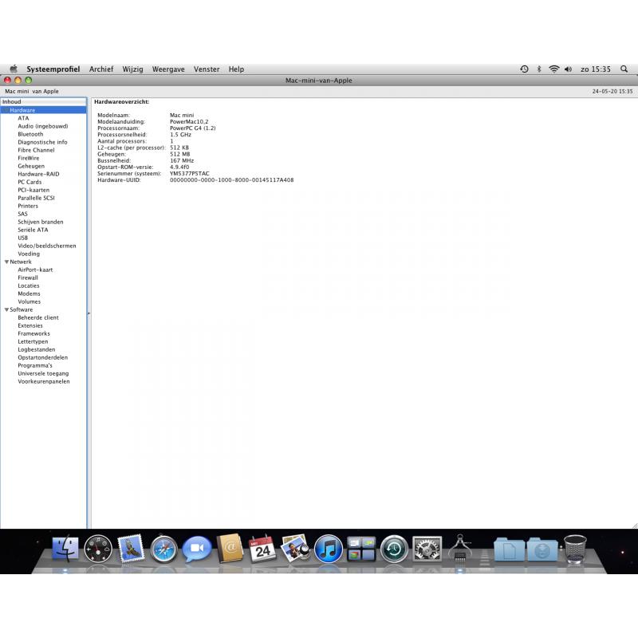
Task: Click the window resize grip corner
Action: pos(634,526)
